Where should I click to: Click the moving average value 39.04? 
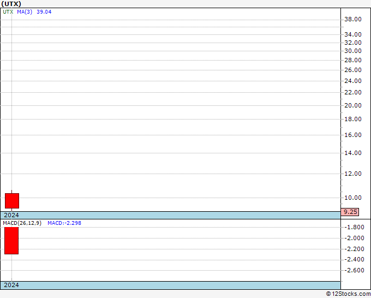point(44,12)
